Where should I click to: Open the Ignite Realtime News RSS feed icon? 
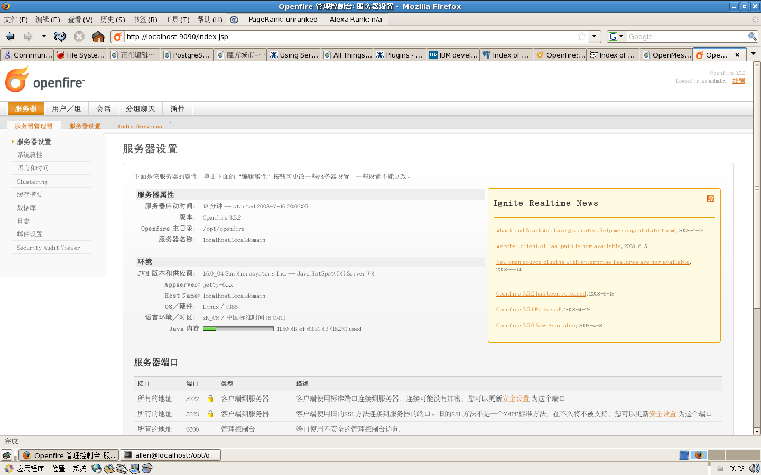710,198
